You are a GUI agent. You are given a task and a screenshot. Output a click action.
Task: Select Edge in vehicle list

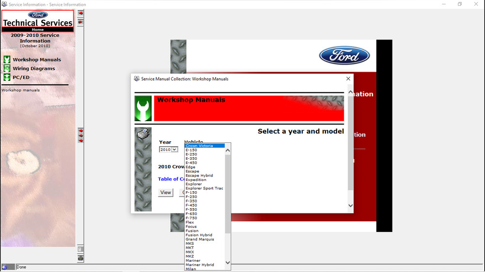[205, 167]
